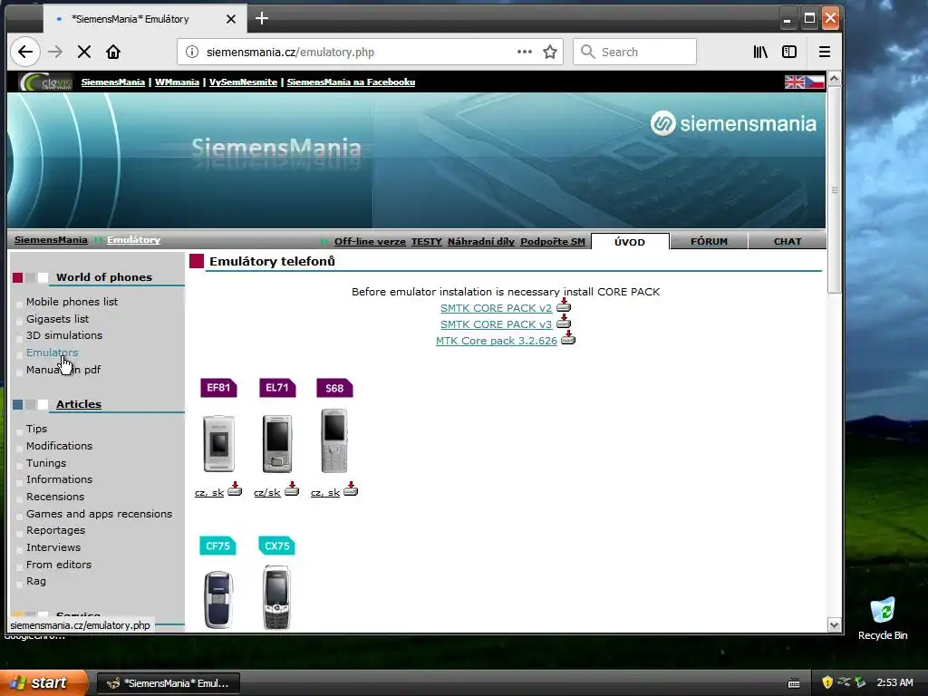Open Mobile phones list in sidebar

point(72,302)
